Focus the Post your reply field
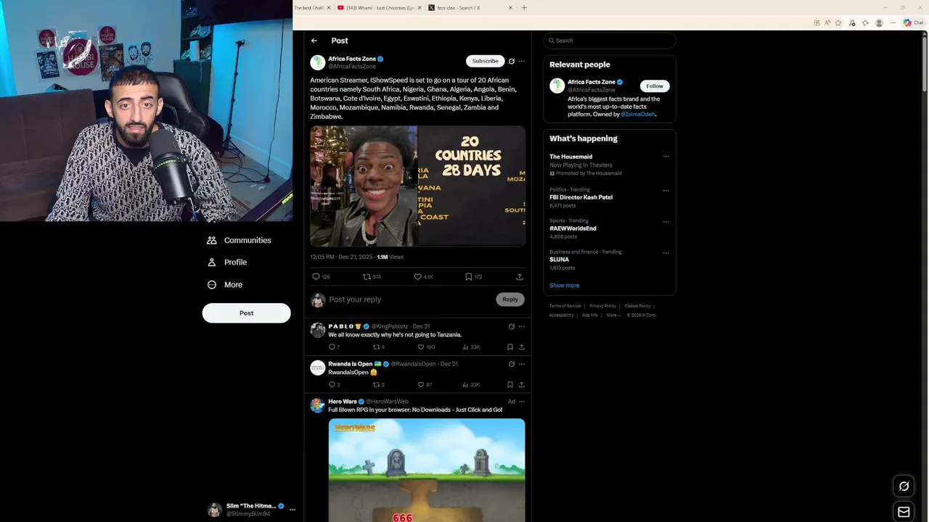 pos(410,299)
